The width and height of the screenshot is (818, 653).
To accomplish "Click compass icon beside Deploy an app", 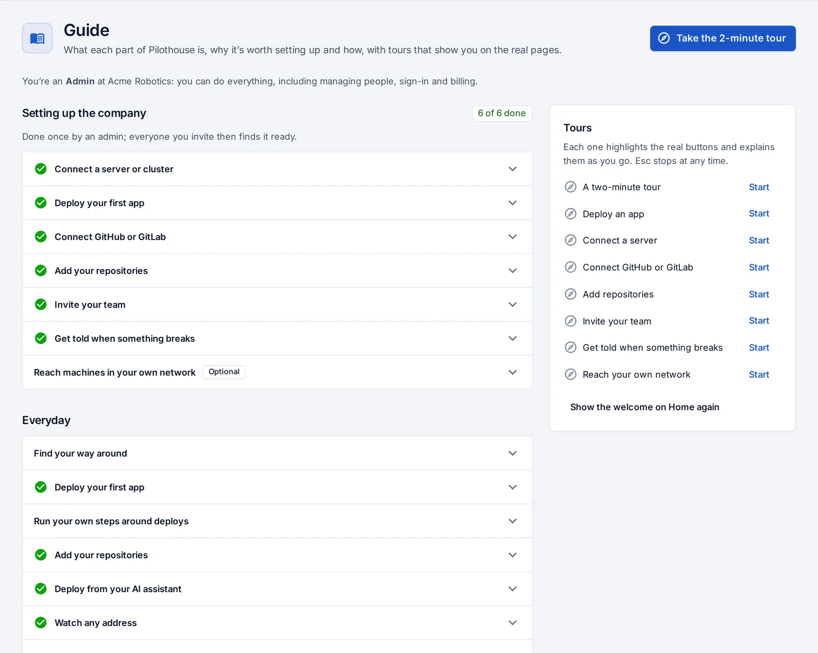I will pyautogui.click(x=571, y=214).
